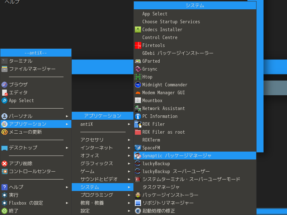The width and height of the screenshot is (287, 215).
Task: Click the ROX Filer penguin icon
Action: (138, 124)
